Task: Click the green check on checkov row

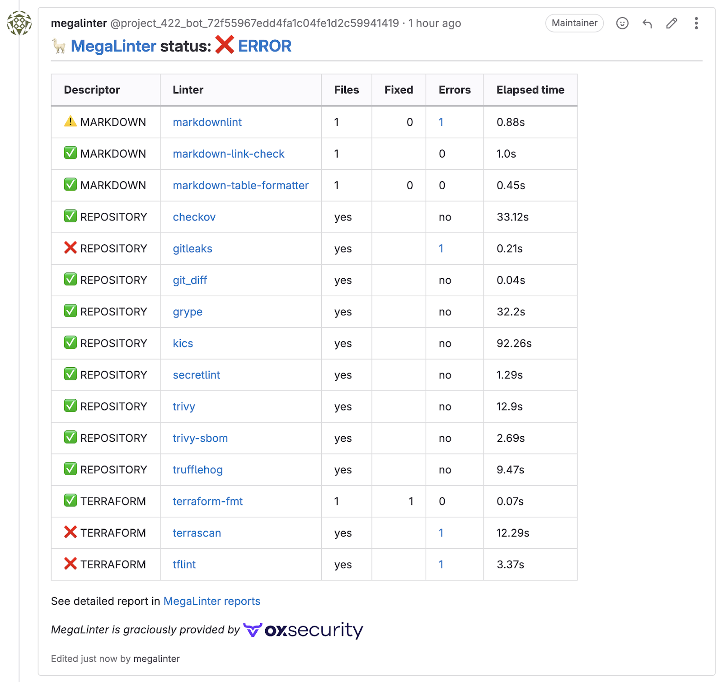Action: (70, 216)
